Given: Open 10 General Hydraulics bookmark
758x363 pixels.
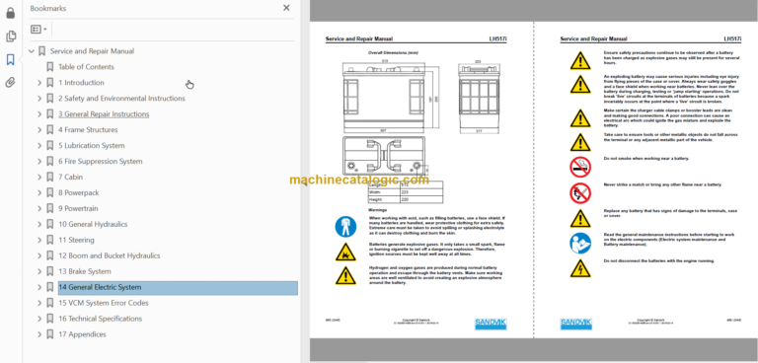Looking at the screenshot, I should (93, 224).
